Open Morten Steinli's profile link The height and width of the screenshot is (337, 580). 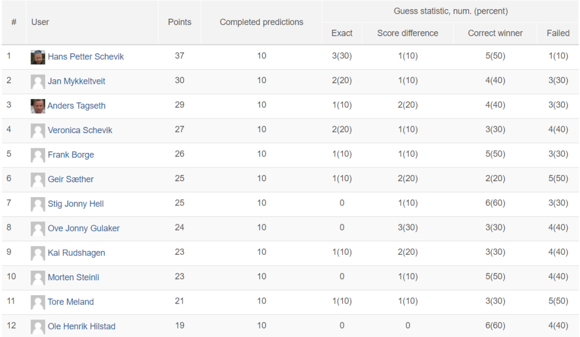tap(74, 277)
